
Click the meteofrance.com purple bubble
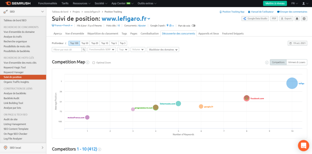click(x=87, y=117)
